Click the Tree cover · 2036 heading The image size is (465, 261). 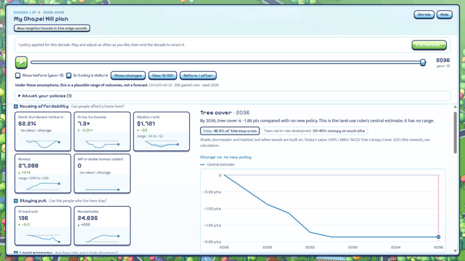tap(225, 112)
